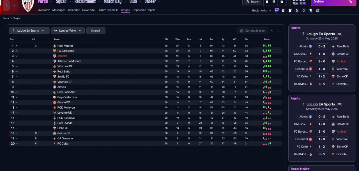This screenshot has height=171, width=359.
Task: Go forward with the right arrow button
Action: point(14,5)
